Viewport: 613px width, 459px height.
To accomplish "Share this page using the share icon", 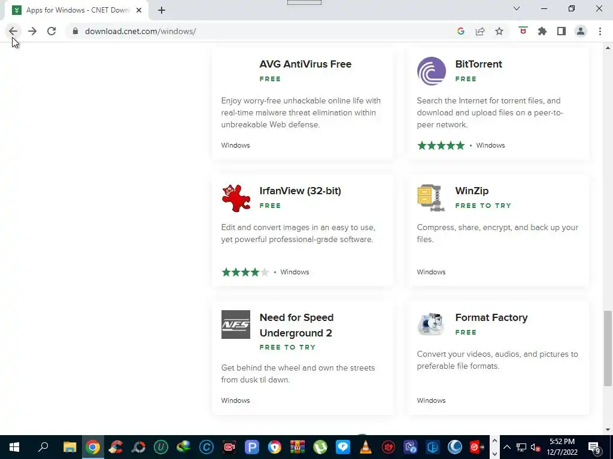I will (480, 31).
